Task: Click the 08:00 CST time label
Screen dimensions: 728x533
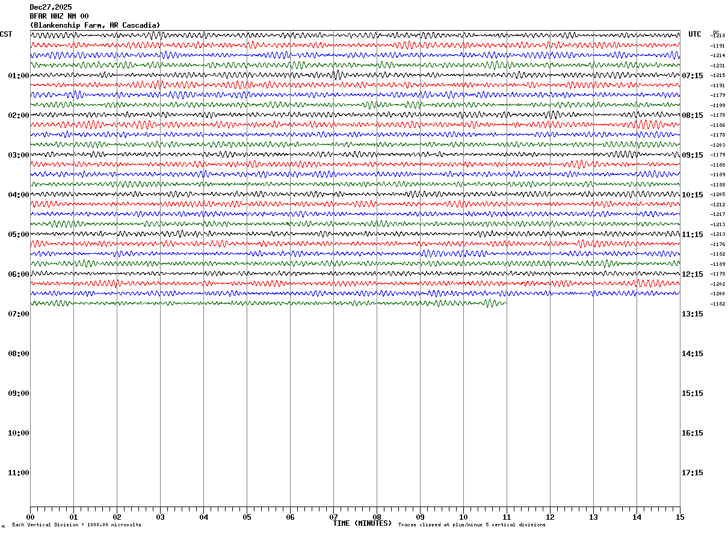Action: click(19, 354)
